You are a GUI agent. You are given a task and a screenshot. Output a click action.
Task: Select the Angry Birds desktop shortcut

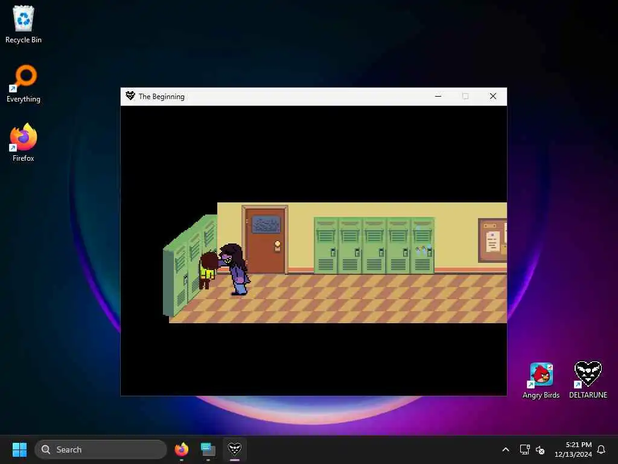pyautogui.click(x=541, y=381)
